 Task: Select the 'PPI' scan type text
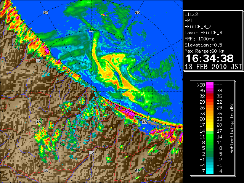tap(188, 21)
